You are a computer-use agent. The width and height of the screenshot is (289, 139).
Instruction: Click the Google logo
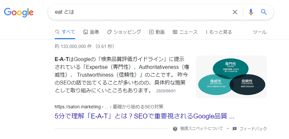pyautogui.click(x=19, y=12)
